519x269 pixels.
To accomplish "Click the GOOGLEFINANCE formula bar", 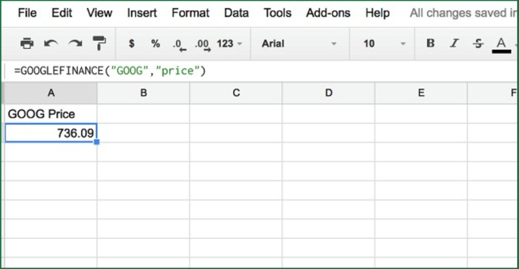I will tap(259, 70).
